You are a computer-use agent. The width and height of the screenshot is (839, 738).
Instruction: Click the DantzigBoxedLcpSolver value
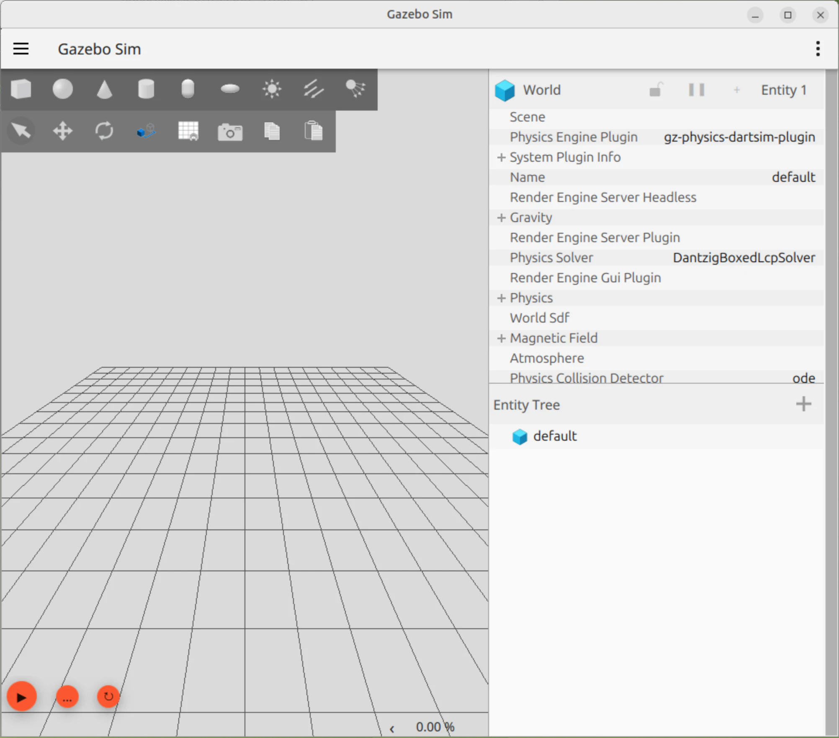[744, 258]
